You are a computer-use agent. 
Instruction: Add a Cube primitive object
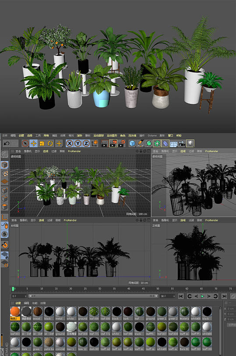point(132,143)
